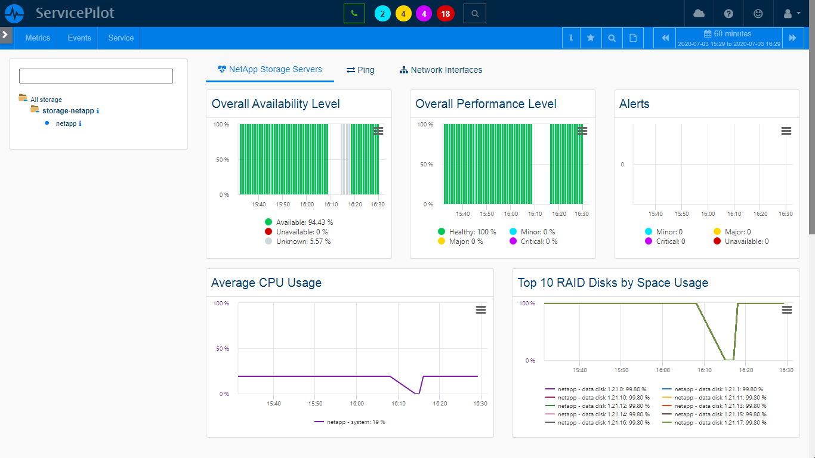Open the Network Interfaces tab
The image size is (815, 458).
point(441,70)
